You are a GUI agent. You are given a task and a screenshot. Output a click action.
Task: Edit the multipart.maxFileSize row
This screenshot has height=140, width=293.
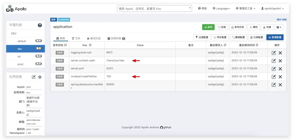273,77
